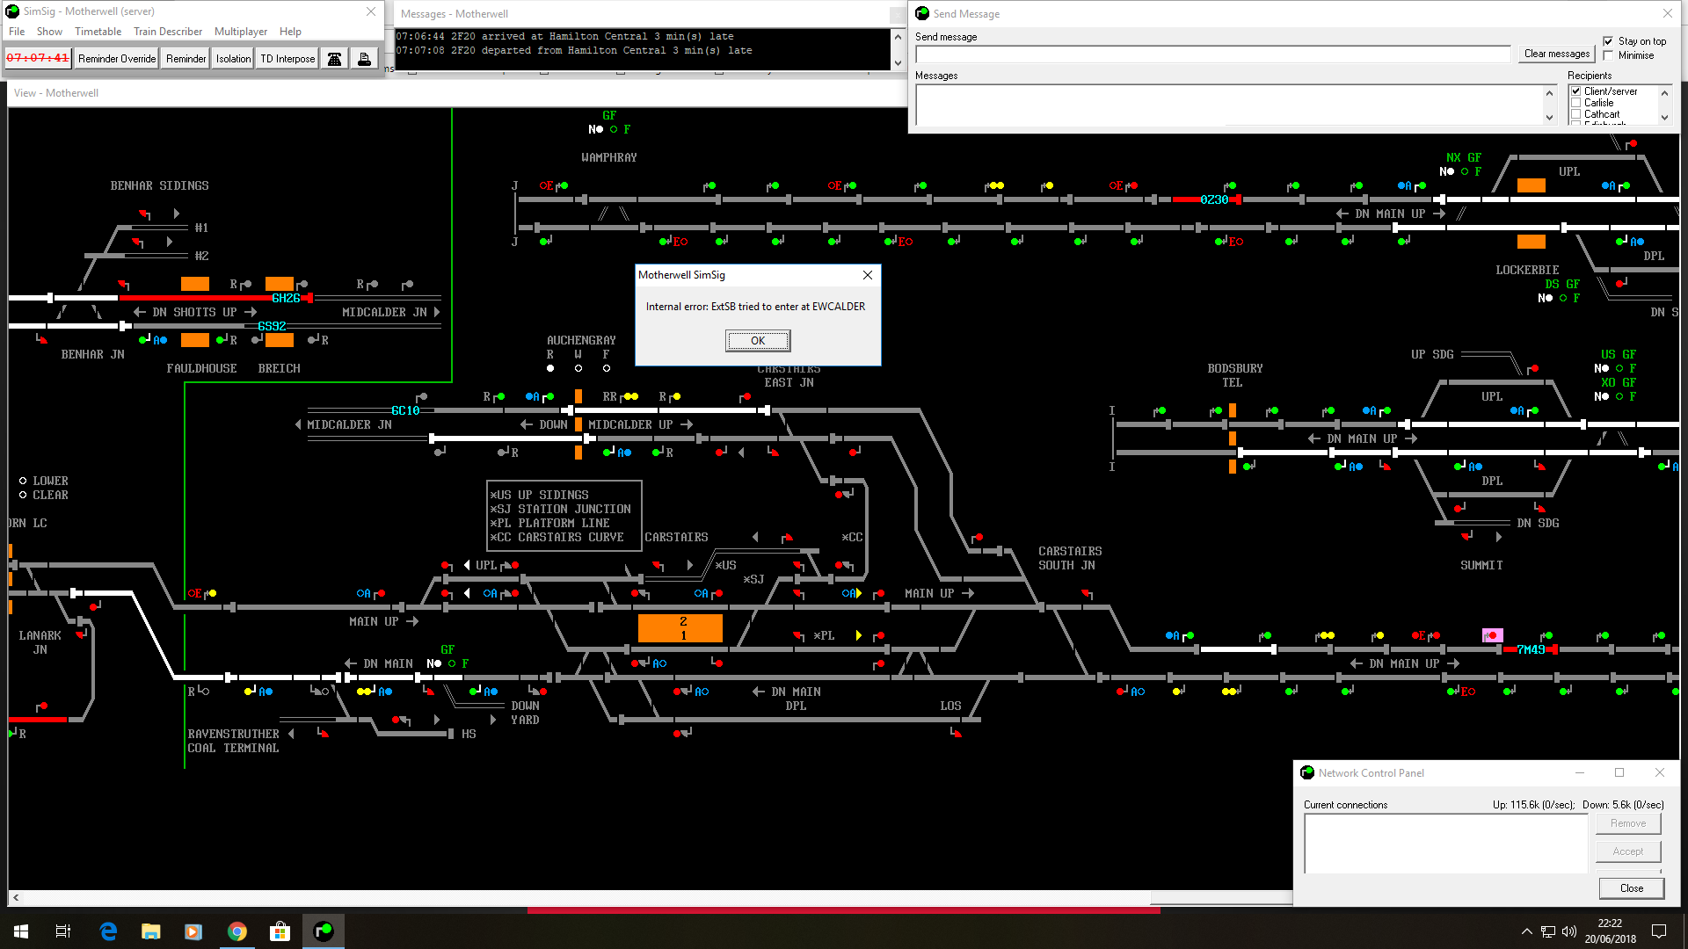This screenshot has width=1688, height=949.
Task: Click the Recipients list down arrow
Action: tap(1664, 117)
